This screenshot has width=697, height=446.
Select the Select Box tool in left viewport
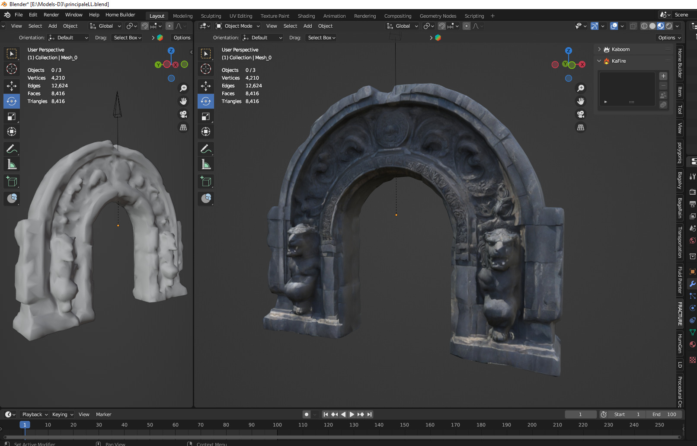12,54
